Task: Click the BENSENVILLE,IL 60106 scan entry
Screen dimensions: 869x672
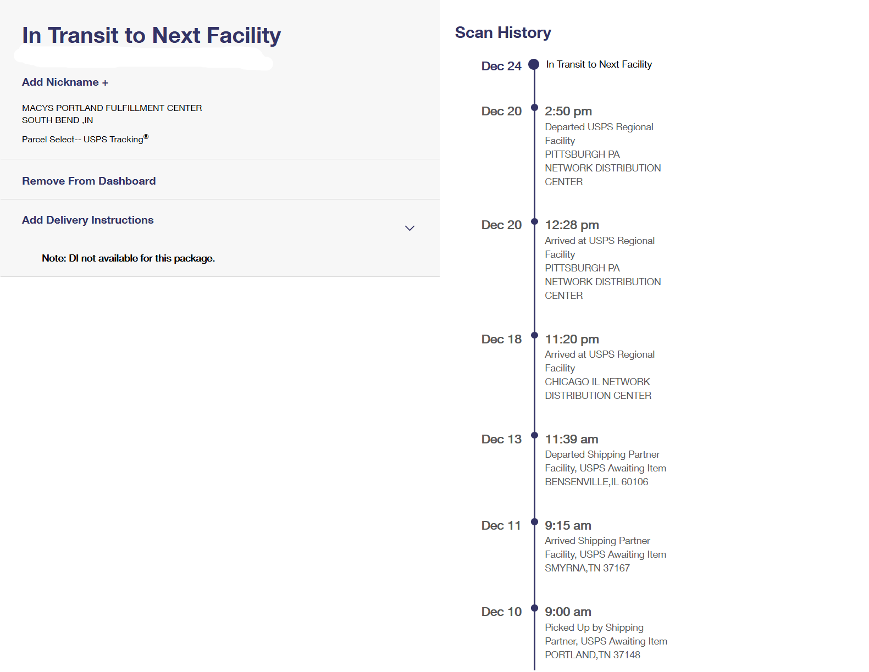Action: tap(596, 482)
